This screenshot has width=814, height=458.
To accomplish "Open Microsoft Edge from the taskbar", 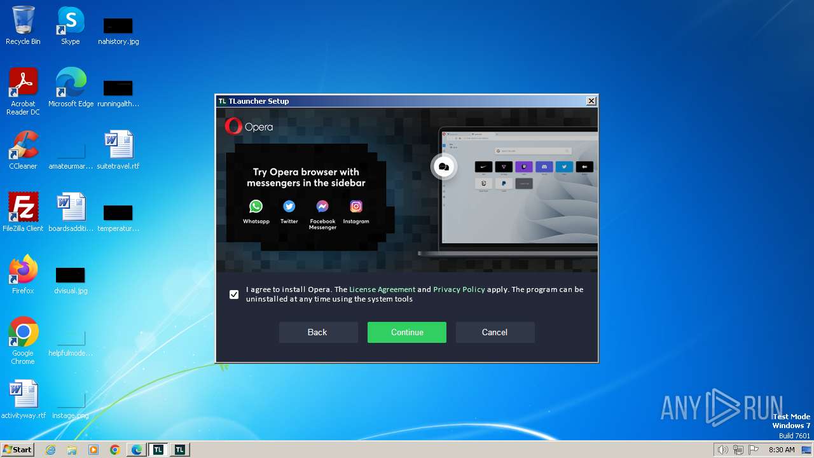I will coord(137,450).
